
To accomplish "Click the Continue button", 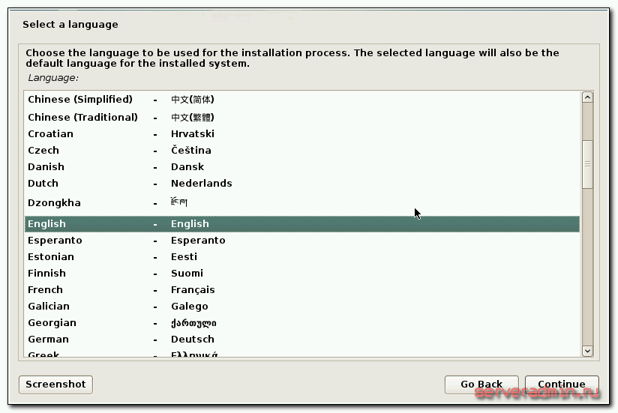I will coord(561,385).
